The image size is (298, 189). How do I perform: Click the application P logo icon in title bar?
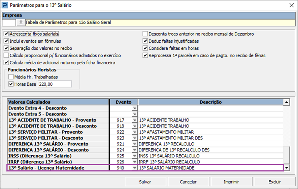[5, 5]
